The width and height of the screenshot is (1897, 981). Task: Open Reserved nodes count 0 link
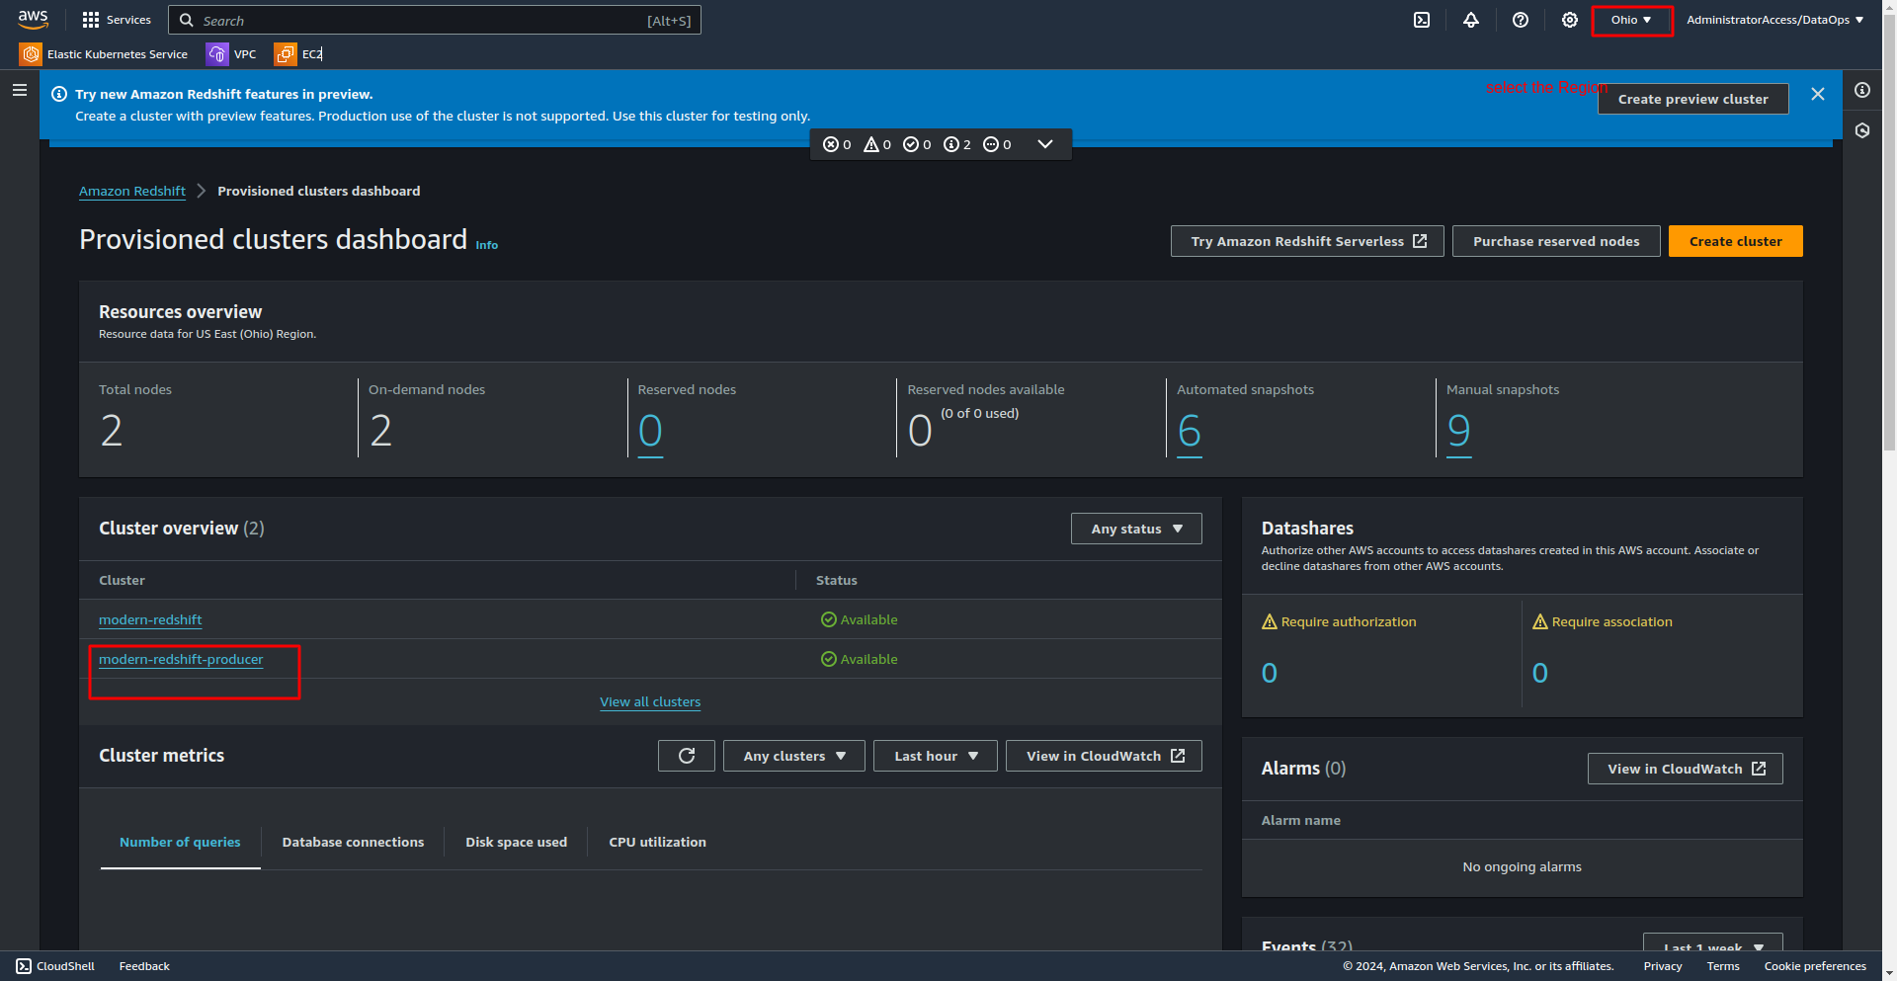[x=650, y=431]
